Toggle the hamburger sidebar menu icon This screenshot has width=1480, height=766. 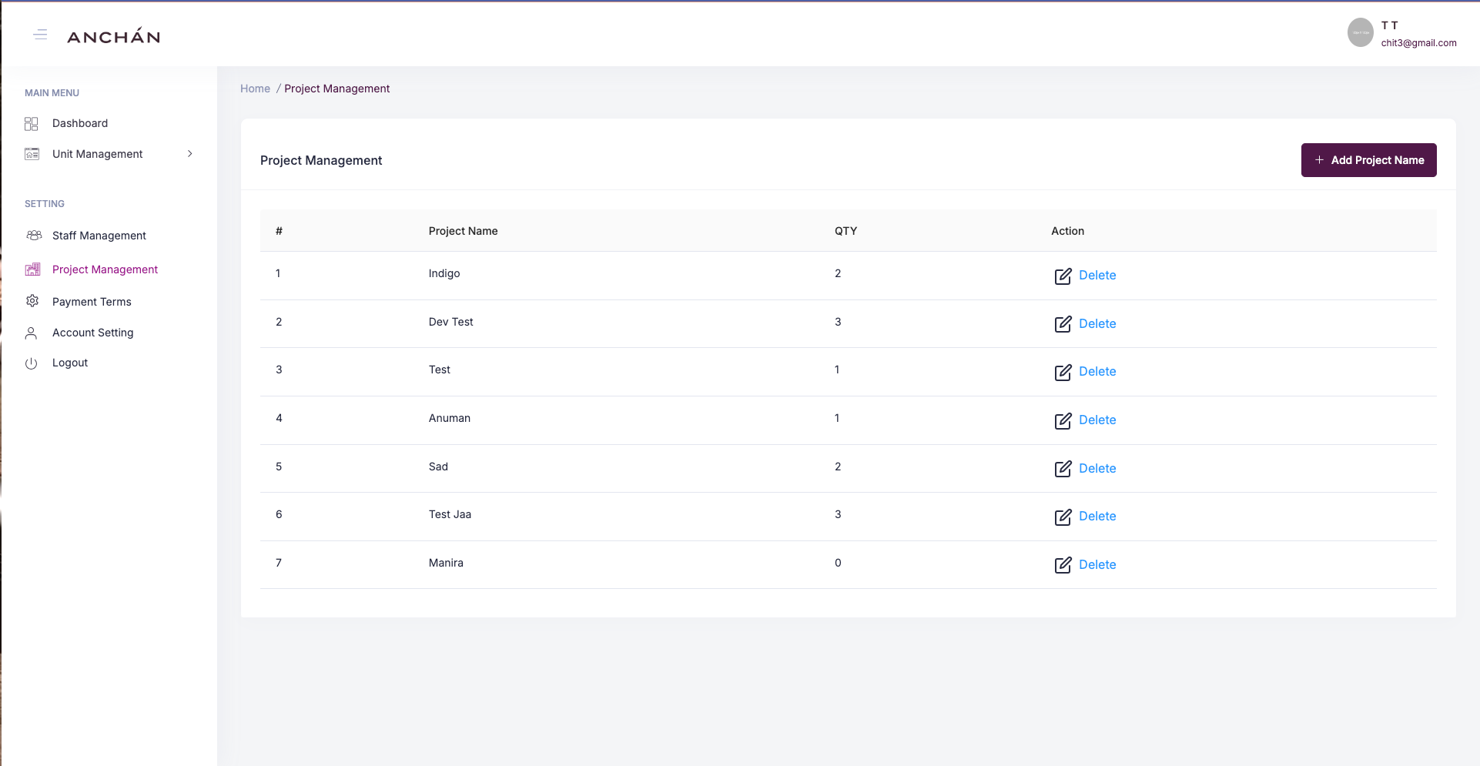point(40,35)
